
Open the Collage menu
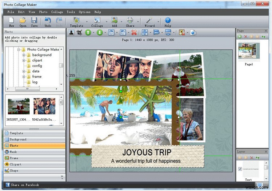tap(57, 12)
